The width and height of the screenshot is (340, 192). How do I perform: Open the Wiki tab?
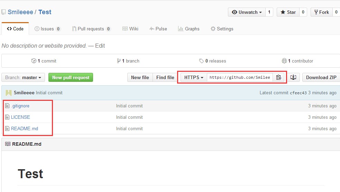click(x=130, y=29)
